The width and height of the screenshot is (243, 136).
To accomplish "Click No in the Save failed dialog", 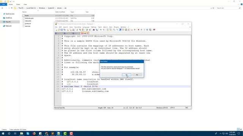I will click(137, 75).
